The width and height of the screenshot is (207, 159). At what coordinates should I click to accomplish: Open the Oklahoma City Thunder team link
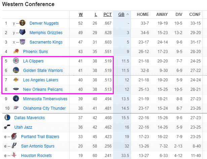(x=45, y=108)
